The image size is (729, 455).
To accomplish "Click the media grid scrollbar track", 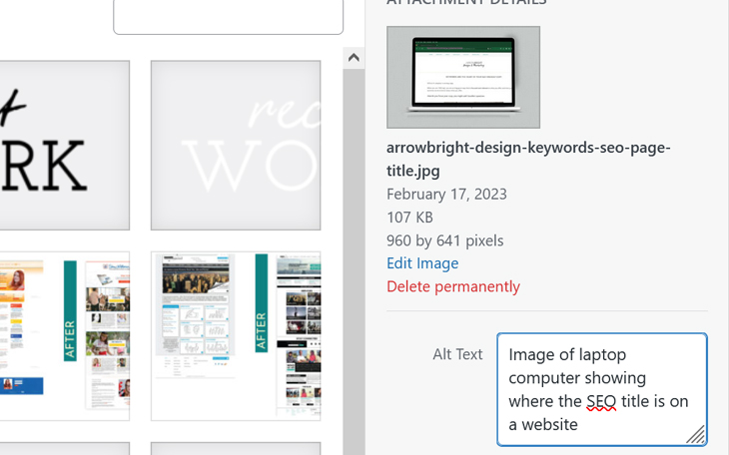I will pyautogui.click(x=354, y=249).
